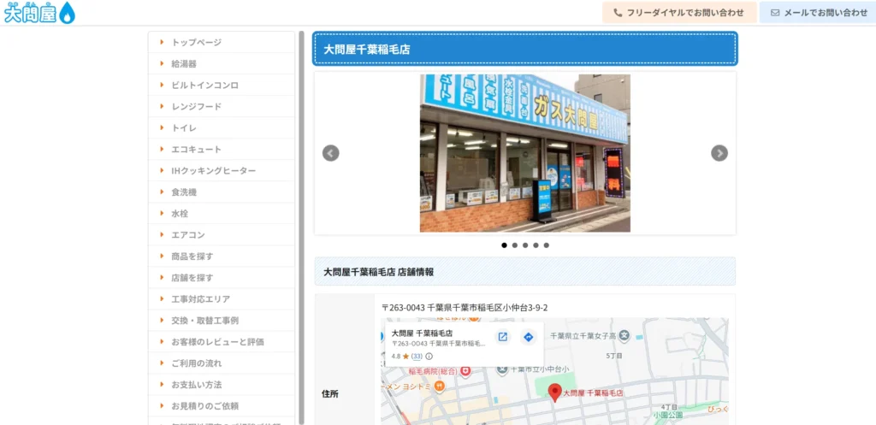Expand the 店舗を探す sidebar entry
The image size is (876, 425).
192,278
